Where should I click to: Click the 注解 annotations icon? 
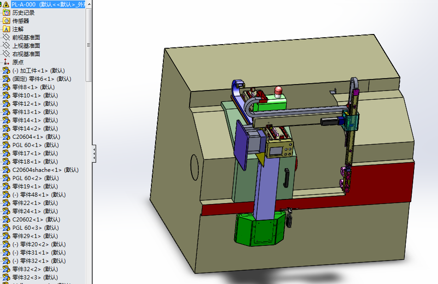[x=6, y=29]
